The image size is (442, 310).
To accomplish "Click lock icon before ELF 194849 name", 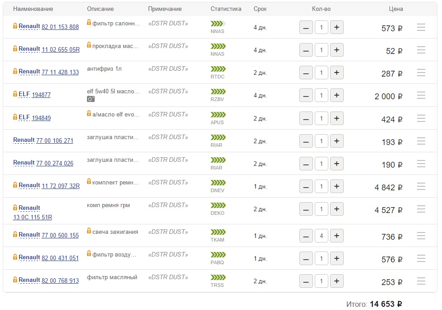I will tap(15, 116).
